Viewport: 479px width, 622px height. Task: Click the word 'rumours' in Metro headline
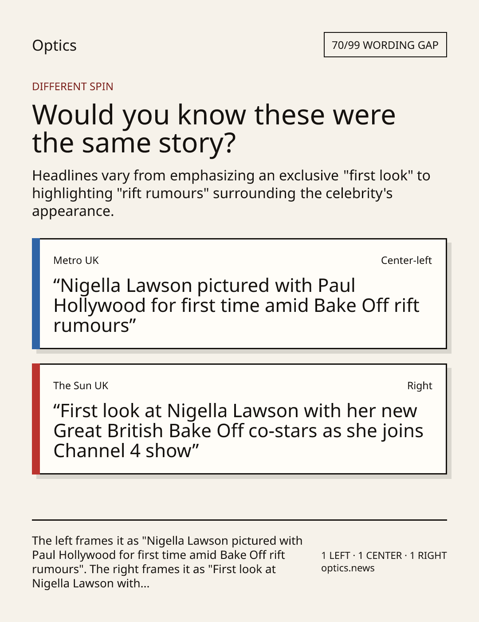91,326
